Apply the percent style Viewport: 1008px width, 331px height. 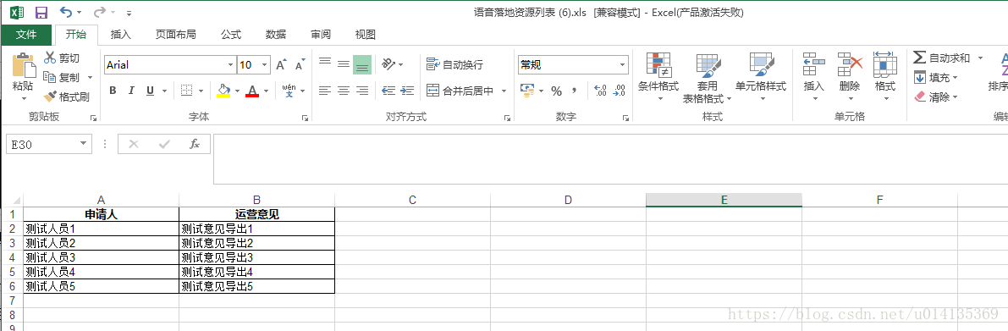pyautogui.click(x=557, y=91)
